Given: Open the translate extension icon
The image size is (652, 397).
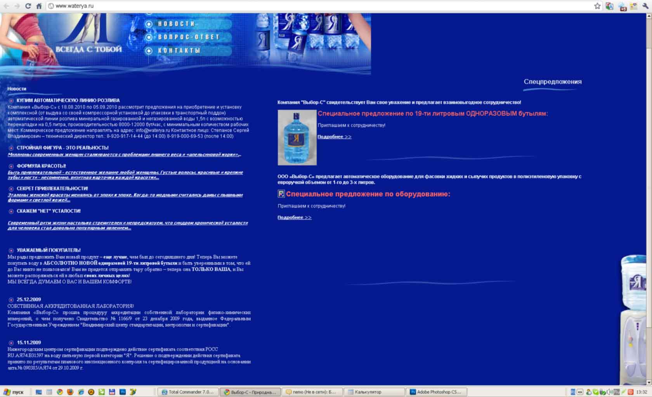Looking at the screenshot, I should [609, 6].
